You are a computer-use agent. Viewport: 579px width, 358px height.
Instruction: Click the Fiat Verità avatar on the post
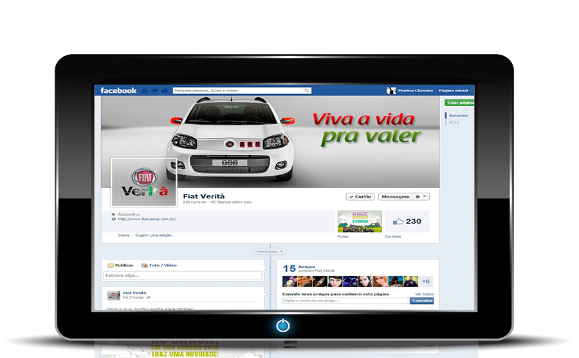click(x=114, y=295)
